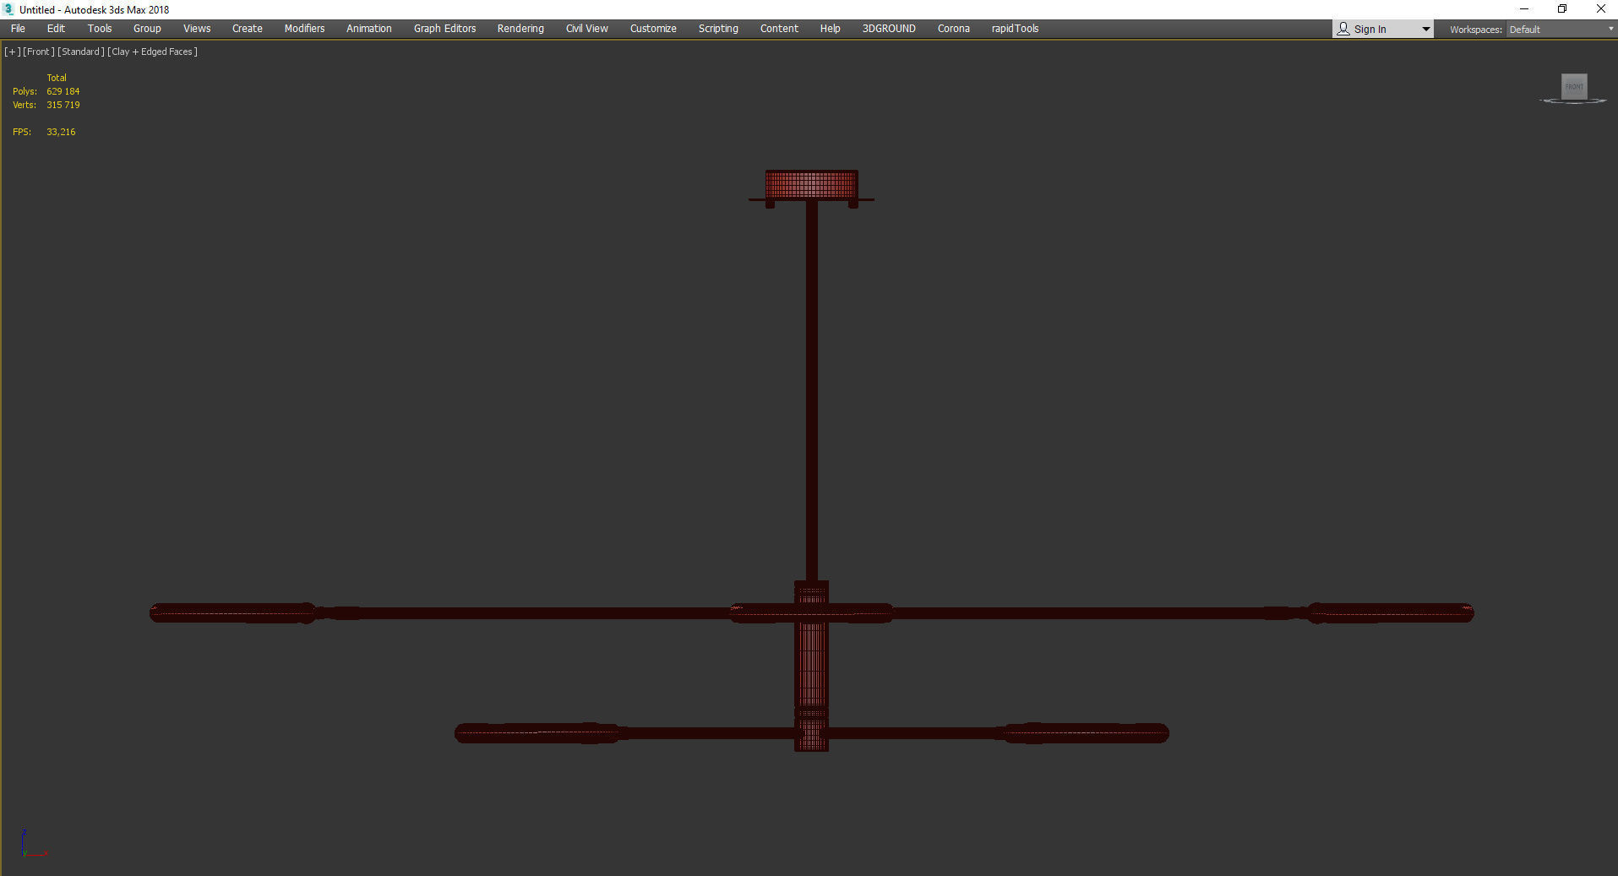The image size is (1618, 876).
Task: Click the FPS value 33,216
Action: tap(61, 132)
